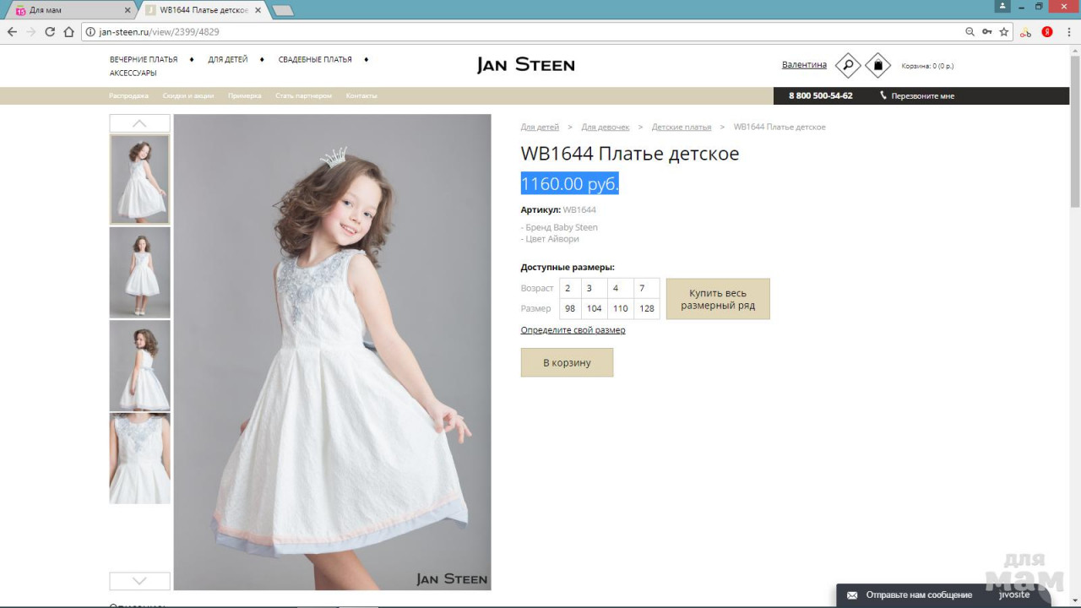
Task: Select size 128 for age 7
Action: point(646,308)
